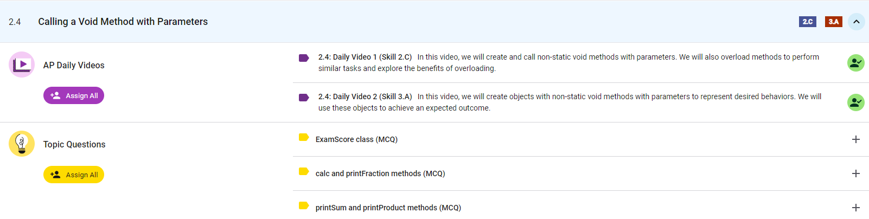Expand calc and printFraction methods plus
The width and height of the screenshot is (869, 219).
point(855,173)
